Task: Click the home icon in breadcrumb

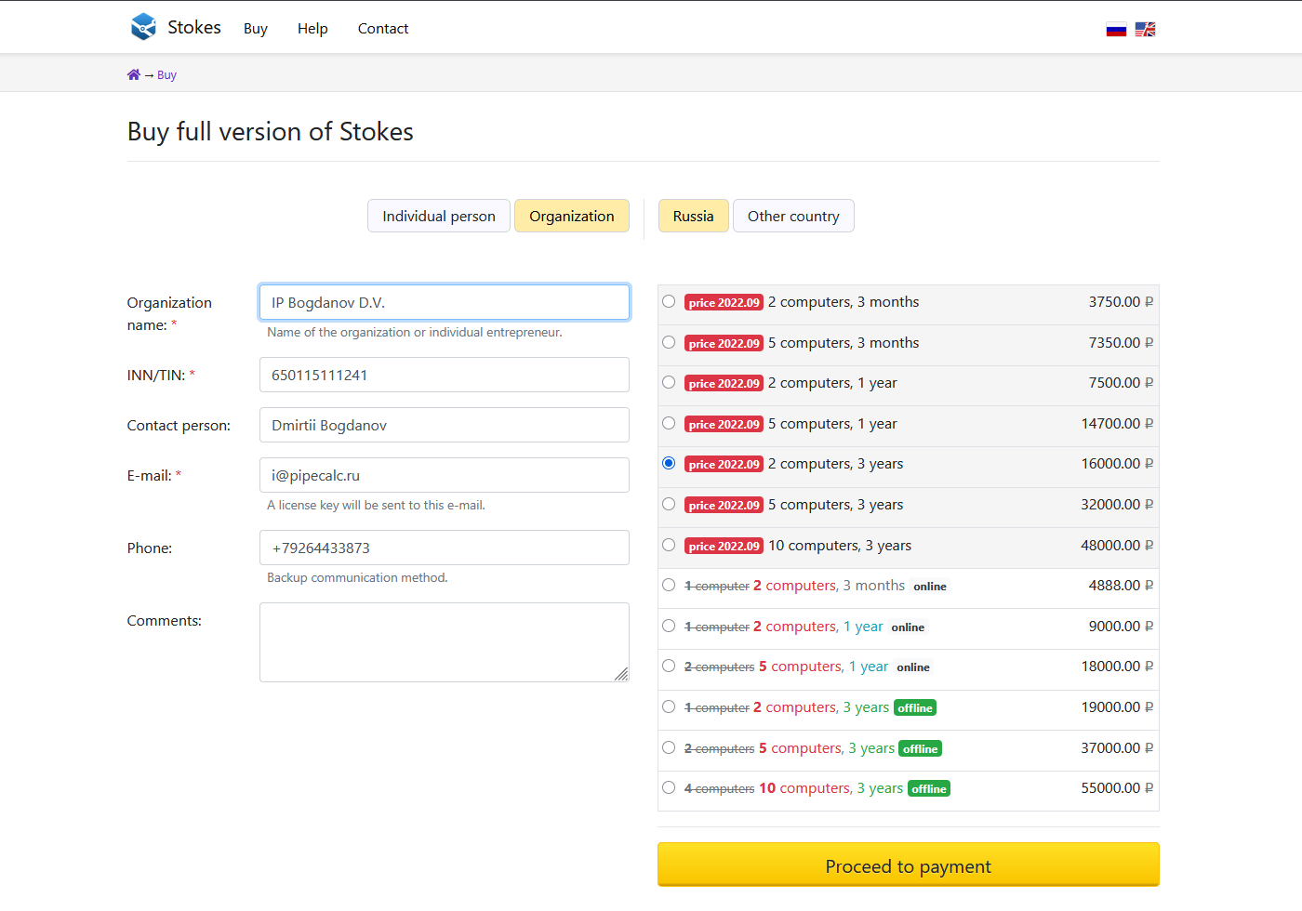Action: point(134,75)
